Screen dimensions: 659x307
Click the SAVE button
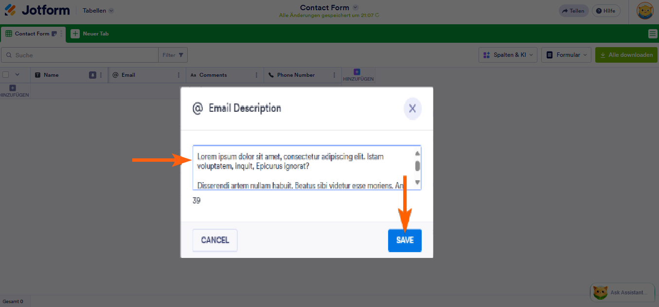pos(405,240)
